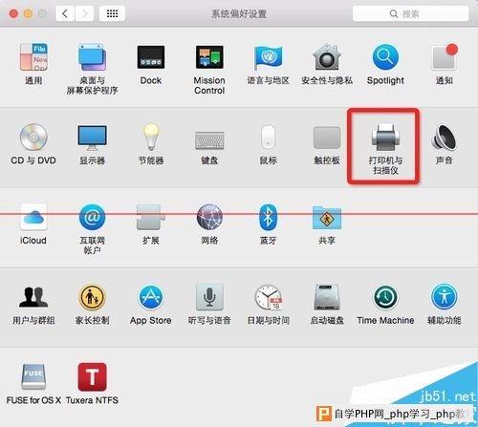The height and width of the screenshot is (427, 478).
Task: Click the forward navigation arrow
Action: point(84,13)
